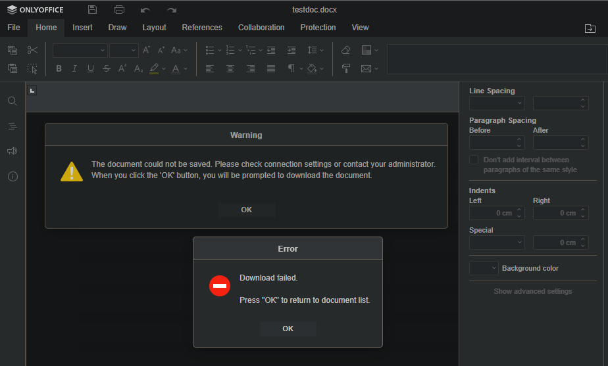The height and width of the screenshot is (366, 608).
Task: Enable 'Don't add interval between paragraphs' checkbox
Action: [x=474, y=160]
